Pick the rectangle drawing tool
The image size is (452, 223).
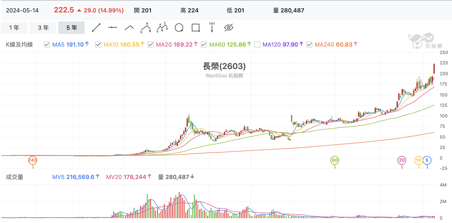click(196, 28)
